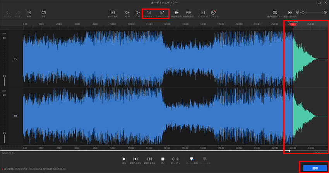The width and height of the screenshot is (329, 173).
Task: Set the zoom slider in the toolbar
Action: [303, 13]
